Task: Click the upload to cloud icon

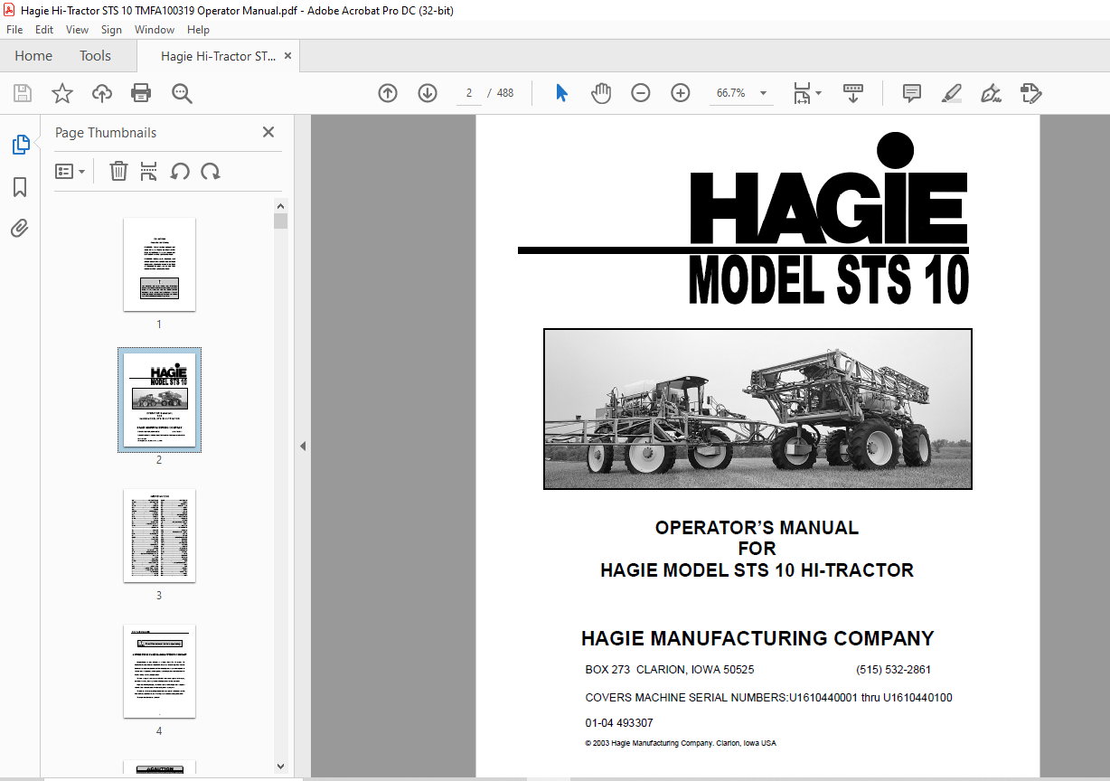Action: (102, 93)
